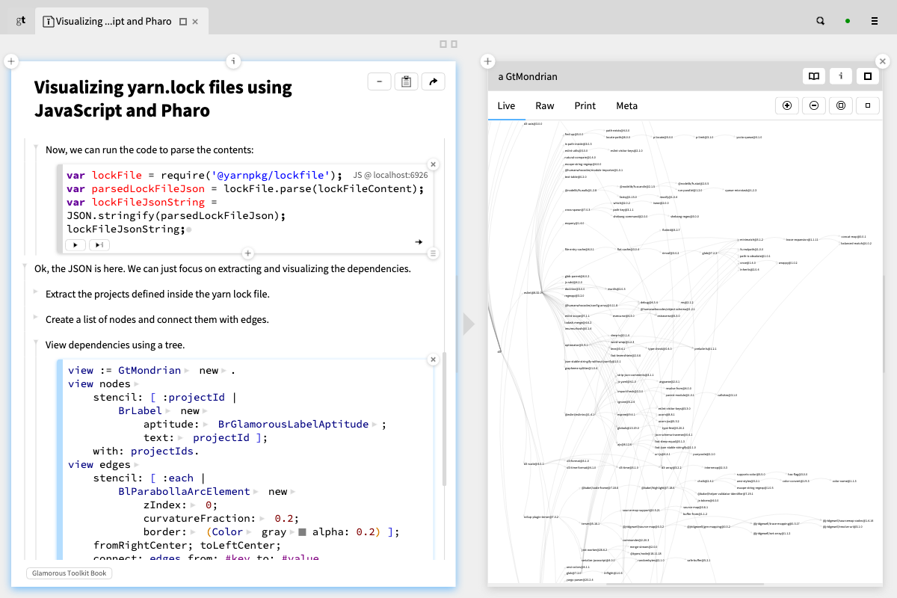Click the 'JS @ localhost:6926' label
The image size is (897, 598).
390,175
